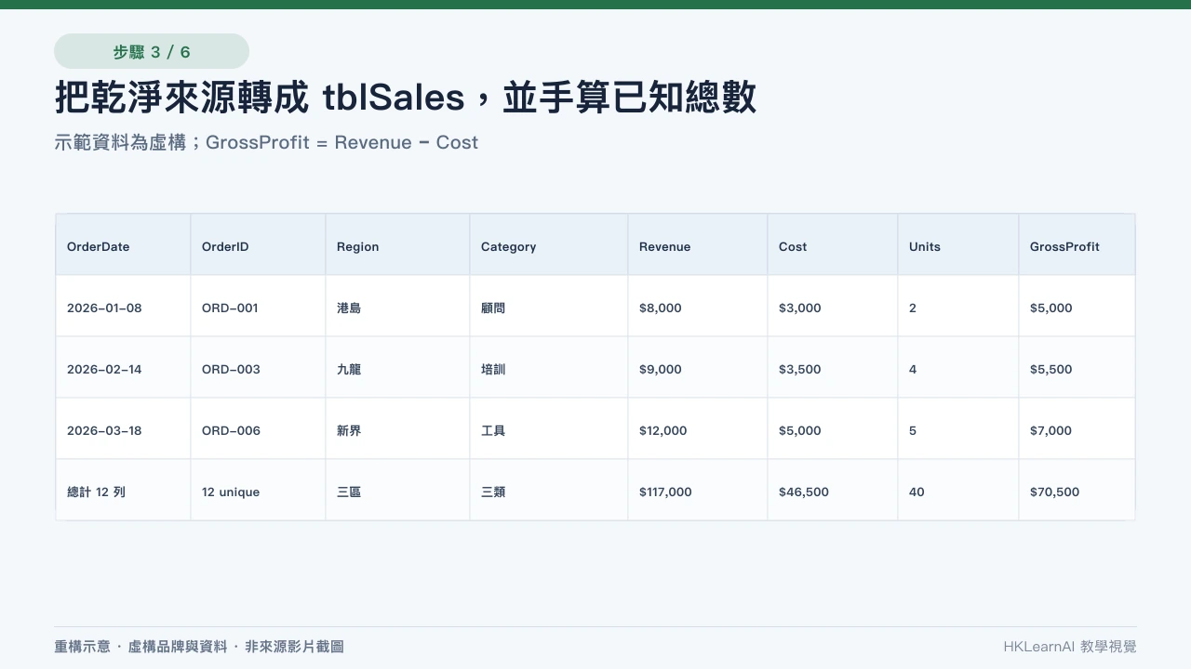Select the Region column header
The height and width of the screenshot is (669, 1191).
(397, 245)
